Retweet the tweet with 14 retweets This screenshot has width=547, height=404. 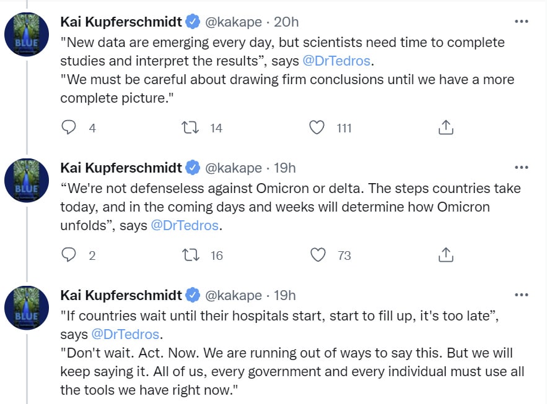pos(190,127)
